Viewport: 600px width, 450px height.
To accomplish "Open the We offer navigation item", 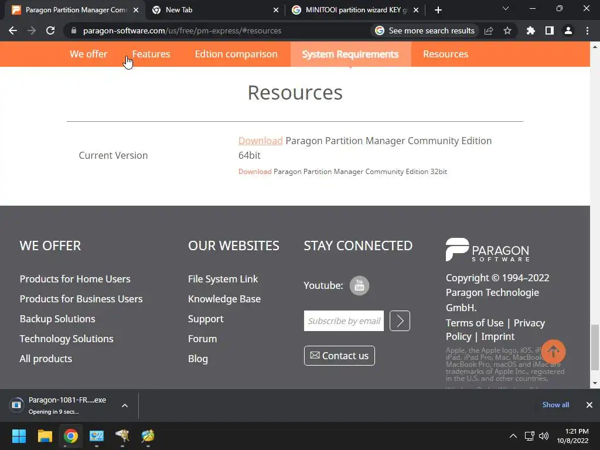I will coord(88,54).
